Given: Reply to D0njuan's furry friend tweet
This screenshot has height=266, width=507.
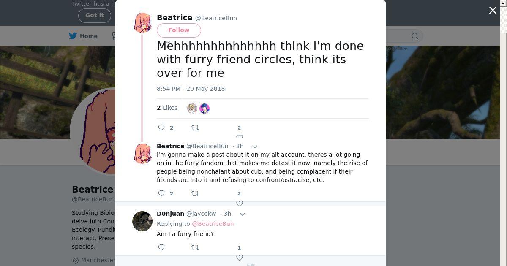Looking at the screenshot, I should (x=161, y=247).
